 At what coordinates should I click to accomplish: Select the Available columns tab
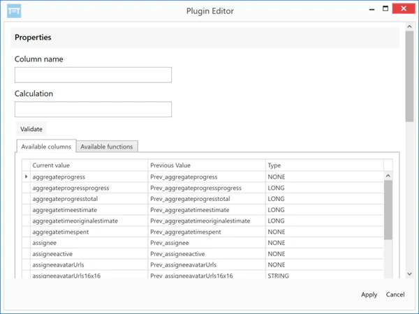[47, 147]
